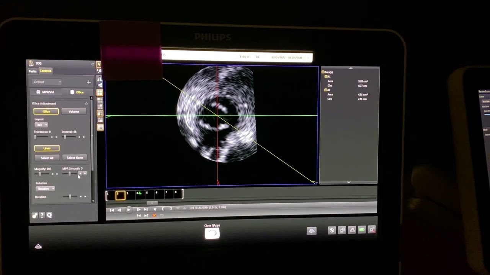Click the Q icon at panel bottom
The height and width of the screenshot is (275, 490).
49,215
